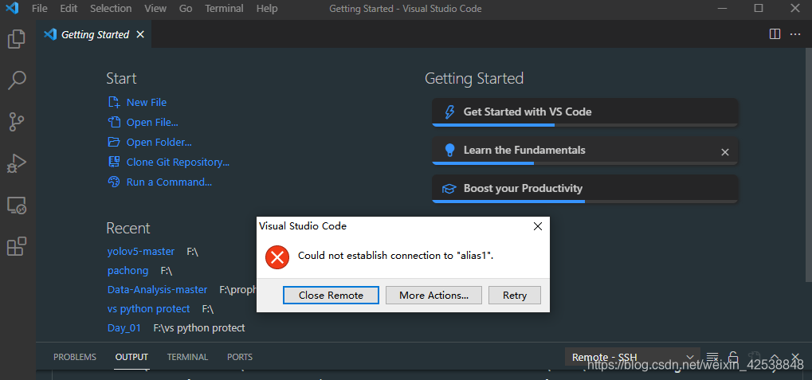Select the Getting Started editor tab
Image resolution: width=812 pixels, height=380 pixels.
click(x=94, y=35)
